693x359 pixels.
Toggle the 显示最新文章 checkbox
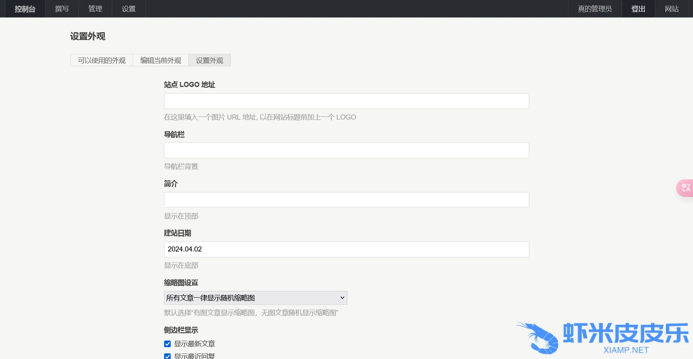pyautogui.click(x=167, y=344)
